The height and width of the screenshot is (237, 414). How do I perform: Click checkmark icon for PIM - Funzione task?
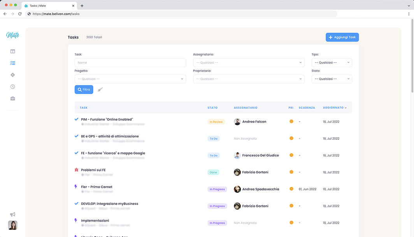point(76,119)
